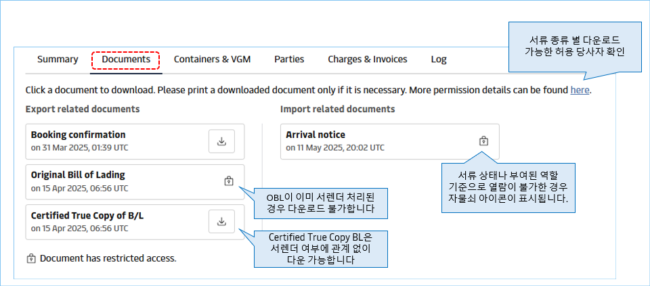The height and width of the screenshot is (286, 650).
Task: Select the Documents tab
Action: (x=126, y=59)
